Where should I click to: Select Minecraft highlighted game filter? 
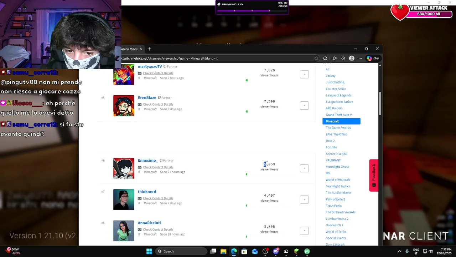pos(341,121)
